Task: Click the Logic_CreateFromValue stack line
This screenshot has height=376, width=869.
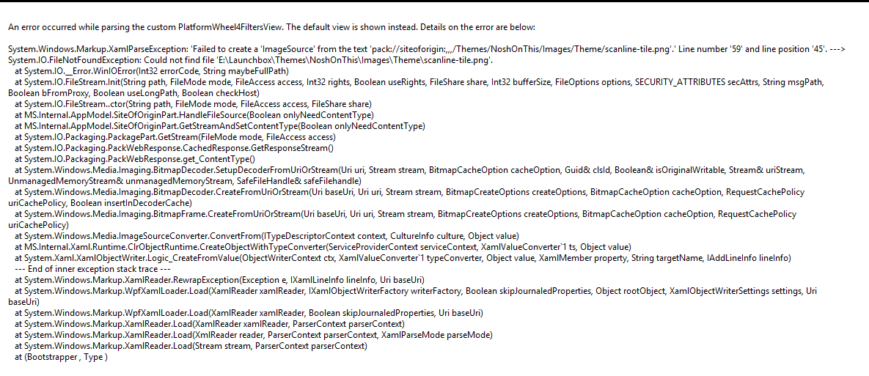Action: [x=403, y=257]
